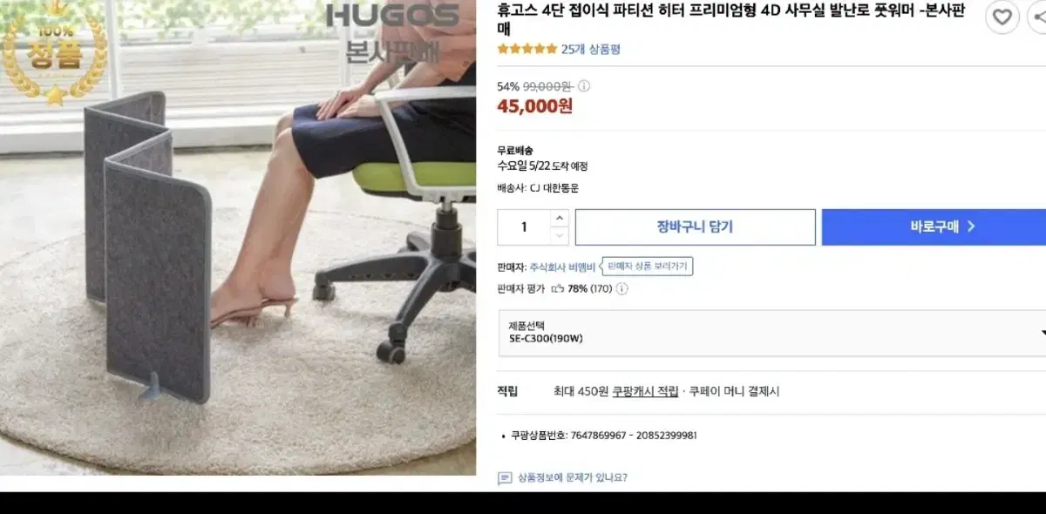Click the thumbs-up seller rating icon
Screen dimensions: 1046x514
(557, 288)
